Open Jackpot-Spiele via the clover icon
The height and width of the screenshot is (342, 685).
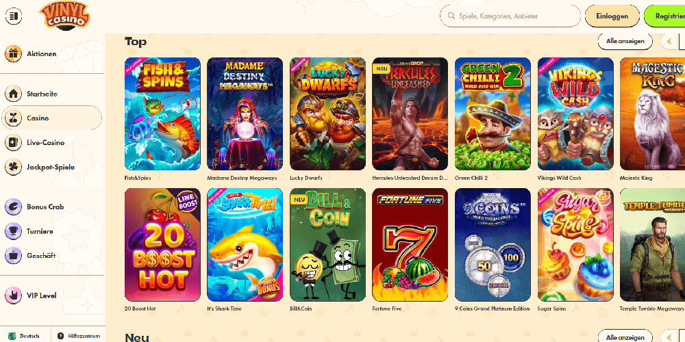point(13,167)
